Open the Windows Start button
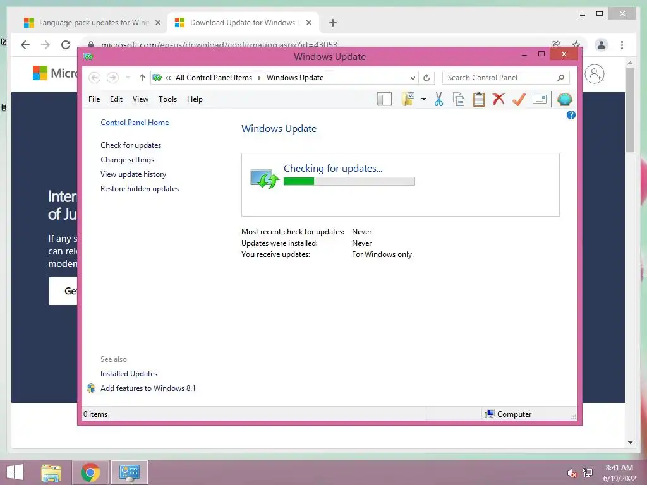 (x=15, y=472)
